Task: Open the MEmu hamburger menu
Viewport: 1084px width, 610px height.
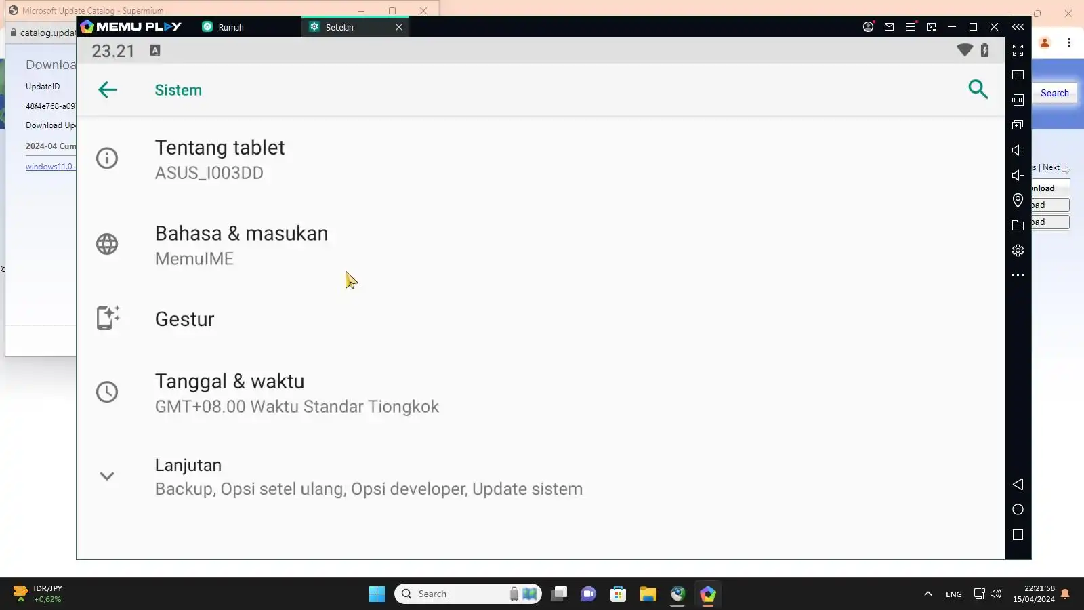Action: click(911, 27)
